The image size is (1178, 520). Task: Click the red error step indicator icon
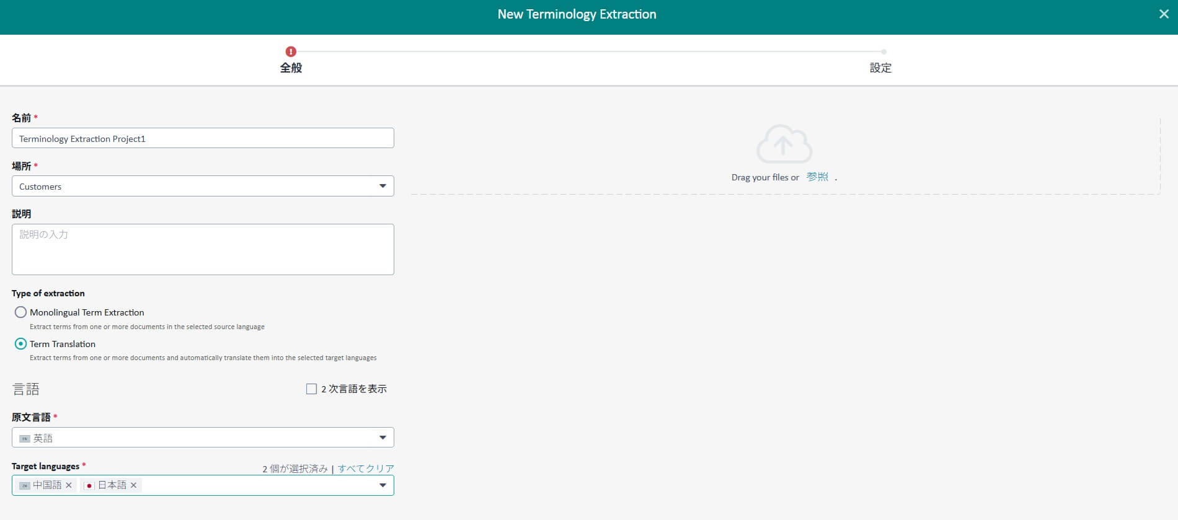coord(291,51)
